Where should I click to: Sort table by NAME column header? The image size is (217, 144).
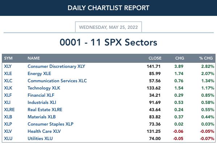point(34,58)
